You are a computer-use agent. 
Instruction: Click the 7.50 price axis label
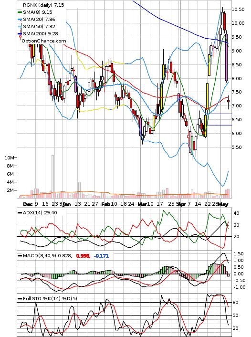tap(237, 92)
